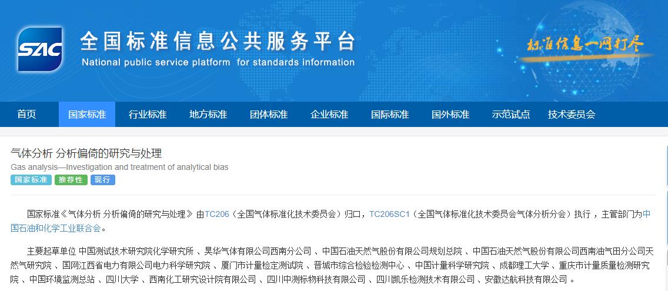The image size is (668, 291).
Task: Navigate to 国际标准 page
Action: click(x=390, y=115)
